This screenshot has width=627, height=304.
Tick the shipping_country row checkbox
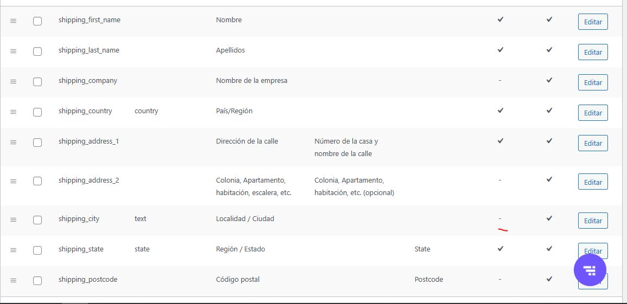[37, 112]
